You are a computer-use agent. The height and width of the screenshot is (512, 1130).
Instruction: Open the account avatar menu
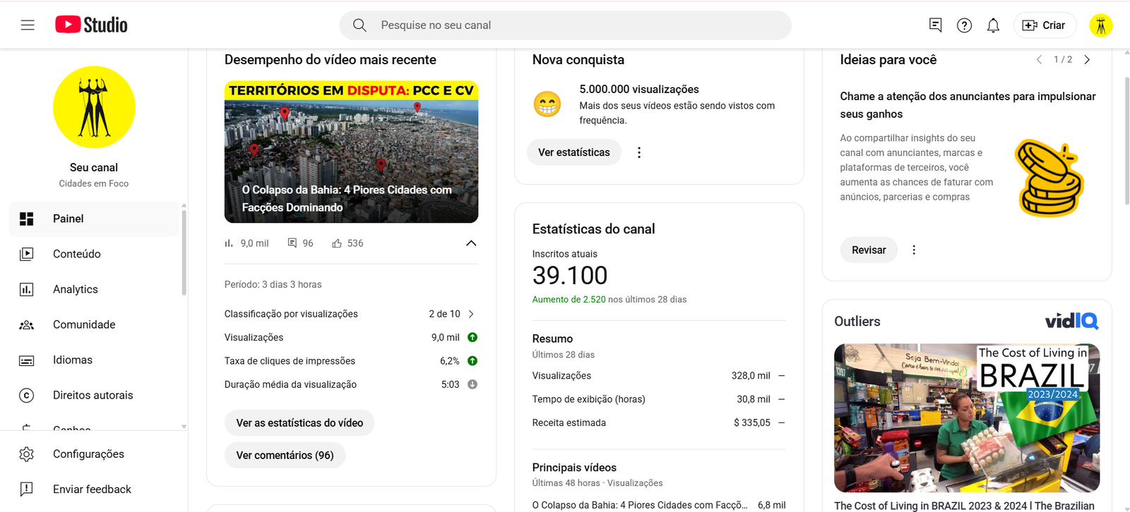(x=1100, y=25)
